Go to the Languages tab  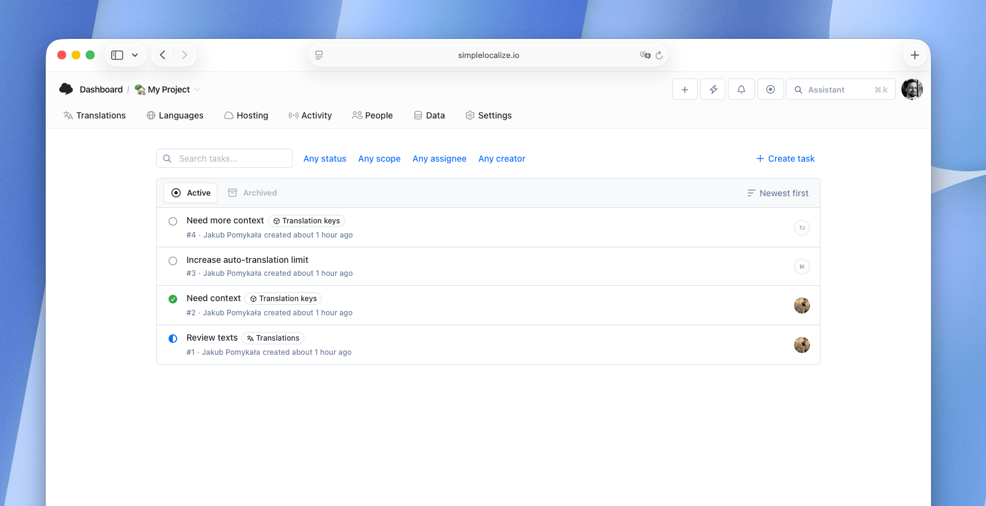click(x=175, y=115)
